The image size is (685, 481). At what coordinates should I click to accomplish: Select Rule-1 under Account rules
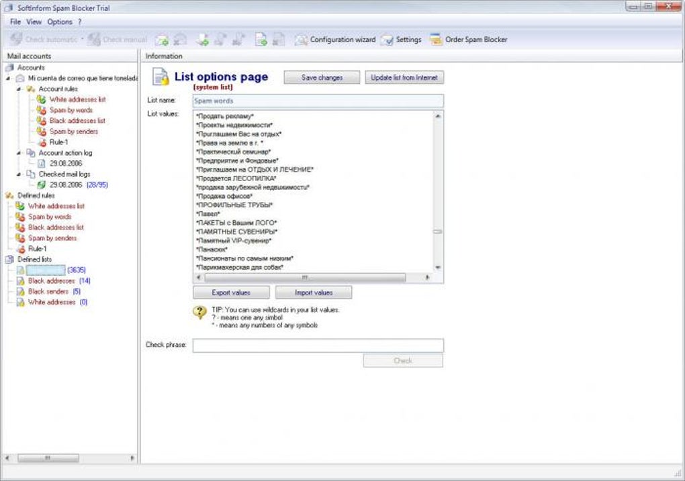[x=58, y=142]
